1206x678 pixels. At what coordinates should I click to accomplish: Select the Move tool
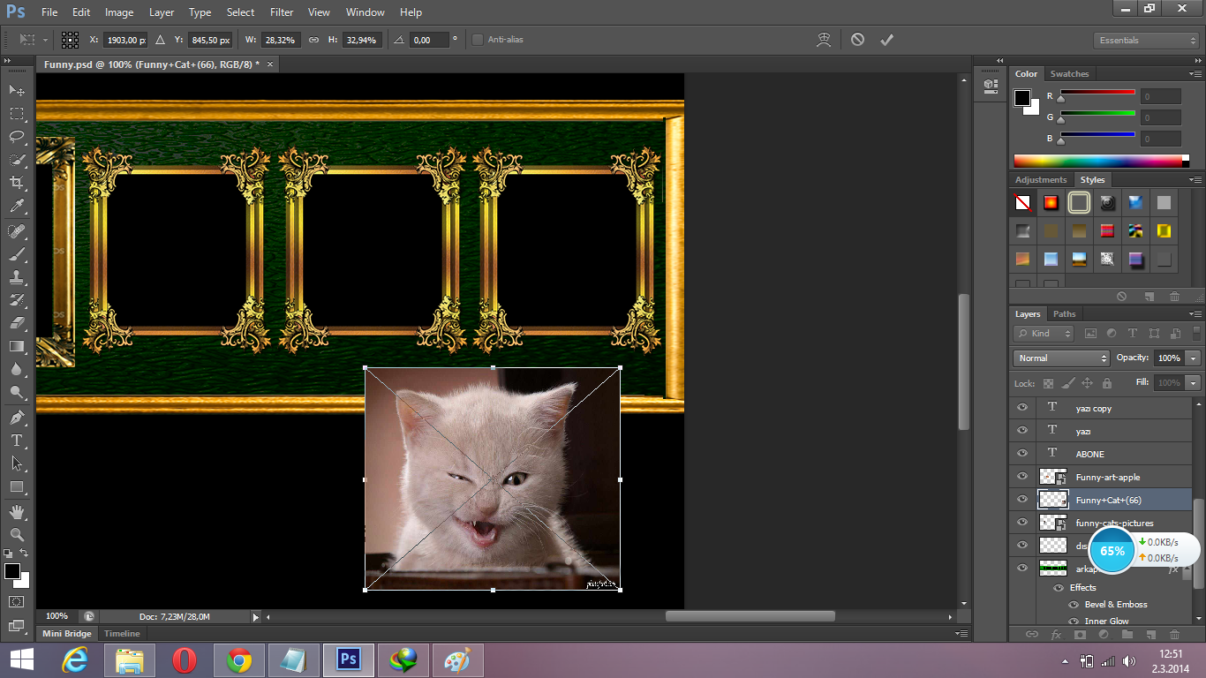click(17, 90)
